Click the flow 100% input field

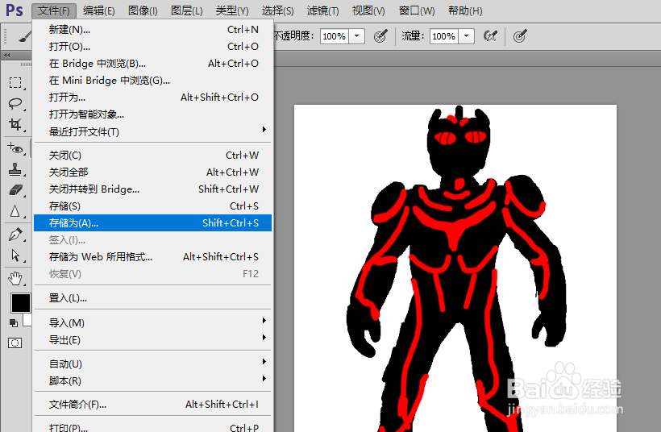click(x=444, y=36)
